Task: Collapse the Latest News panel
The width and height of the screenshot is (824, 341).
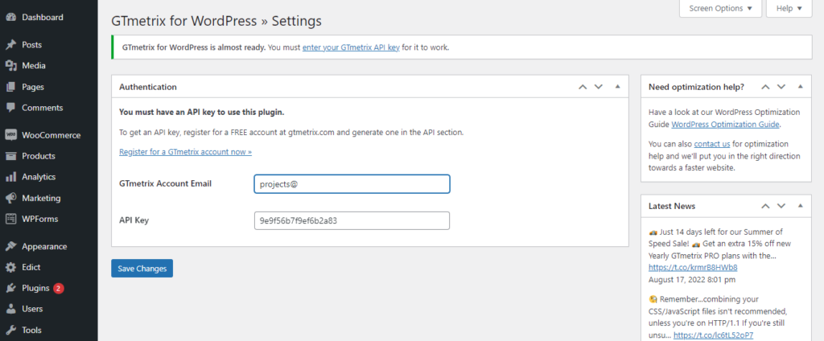Action: click(x=801, y=205)
